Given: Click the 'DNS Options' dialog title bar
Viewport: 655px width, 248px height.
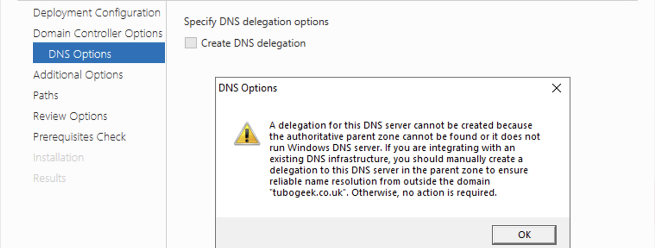Looking at the screenshot, I should coord(382,88).
